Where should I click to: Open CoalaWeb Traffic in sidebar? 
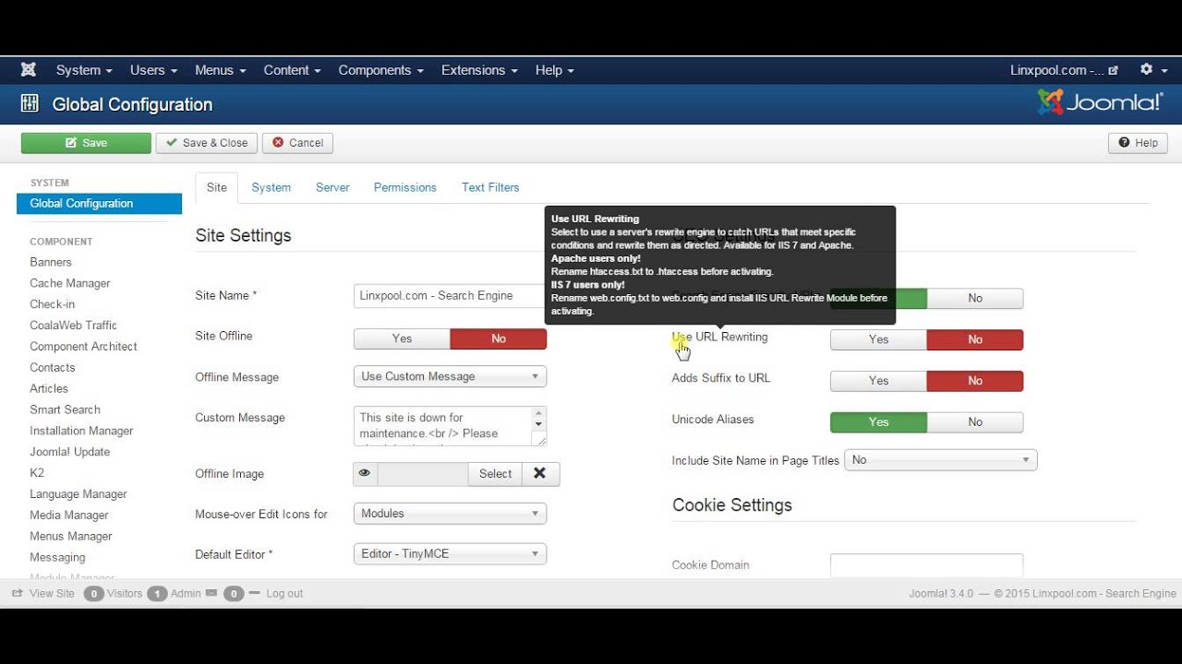pos(74,326)
